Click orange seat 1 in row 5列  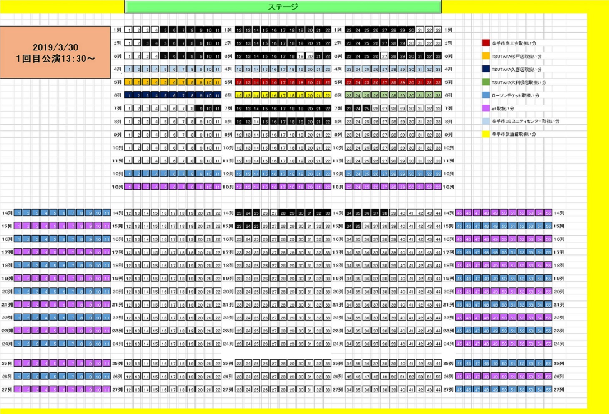click(128, 82)
